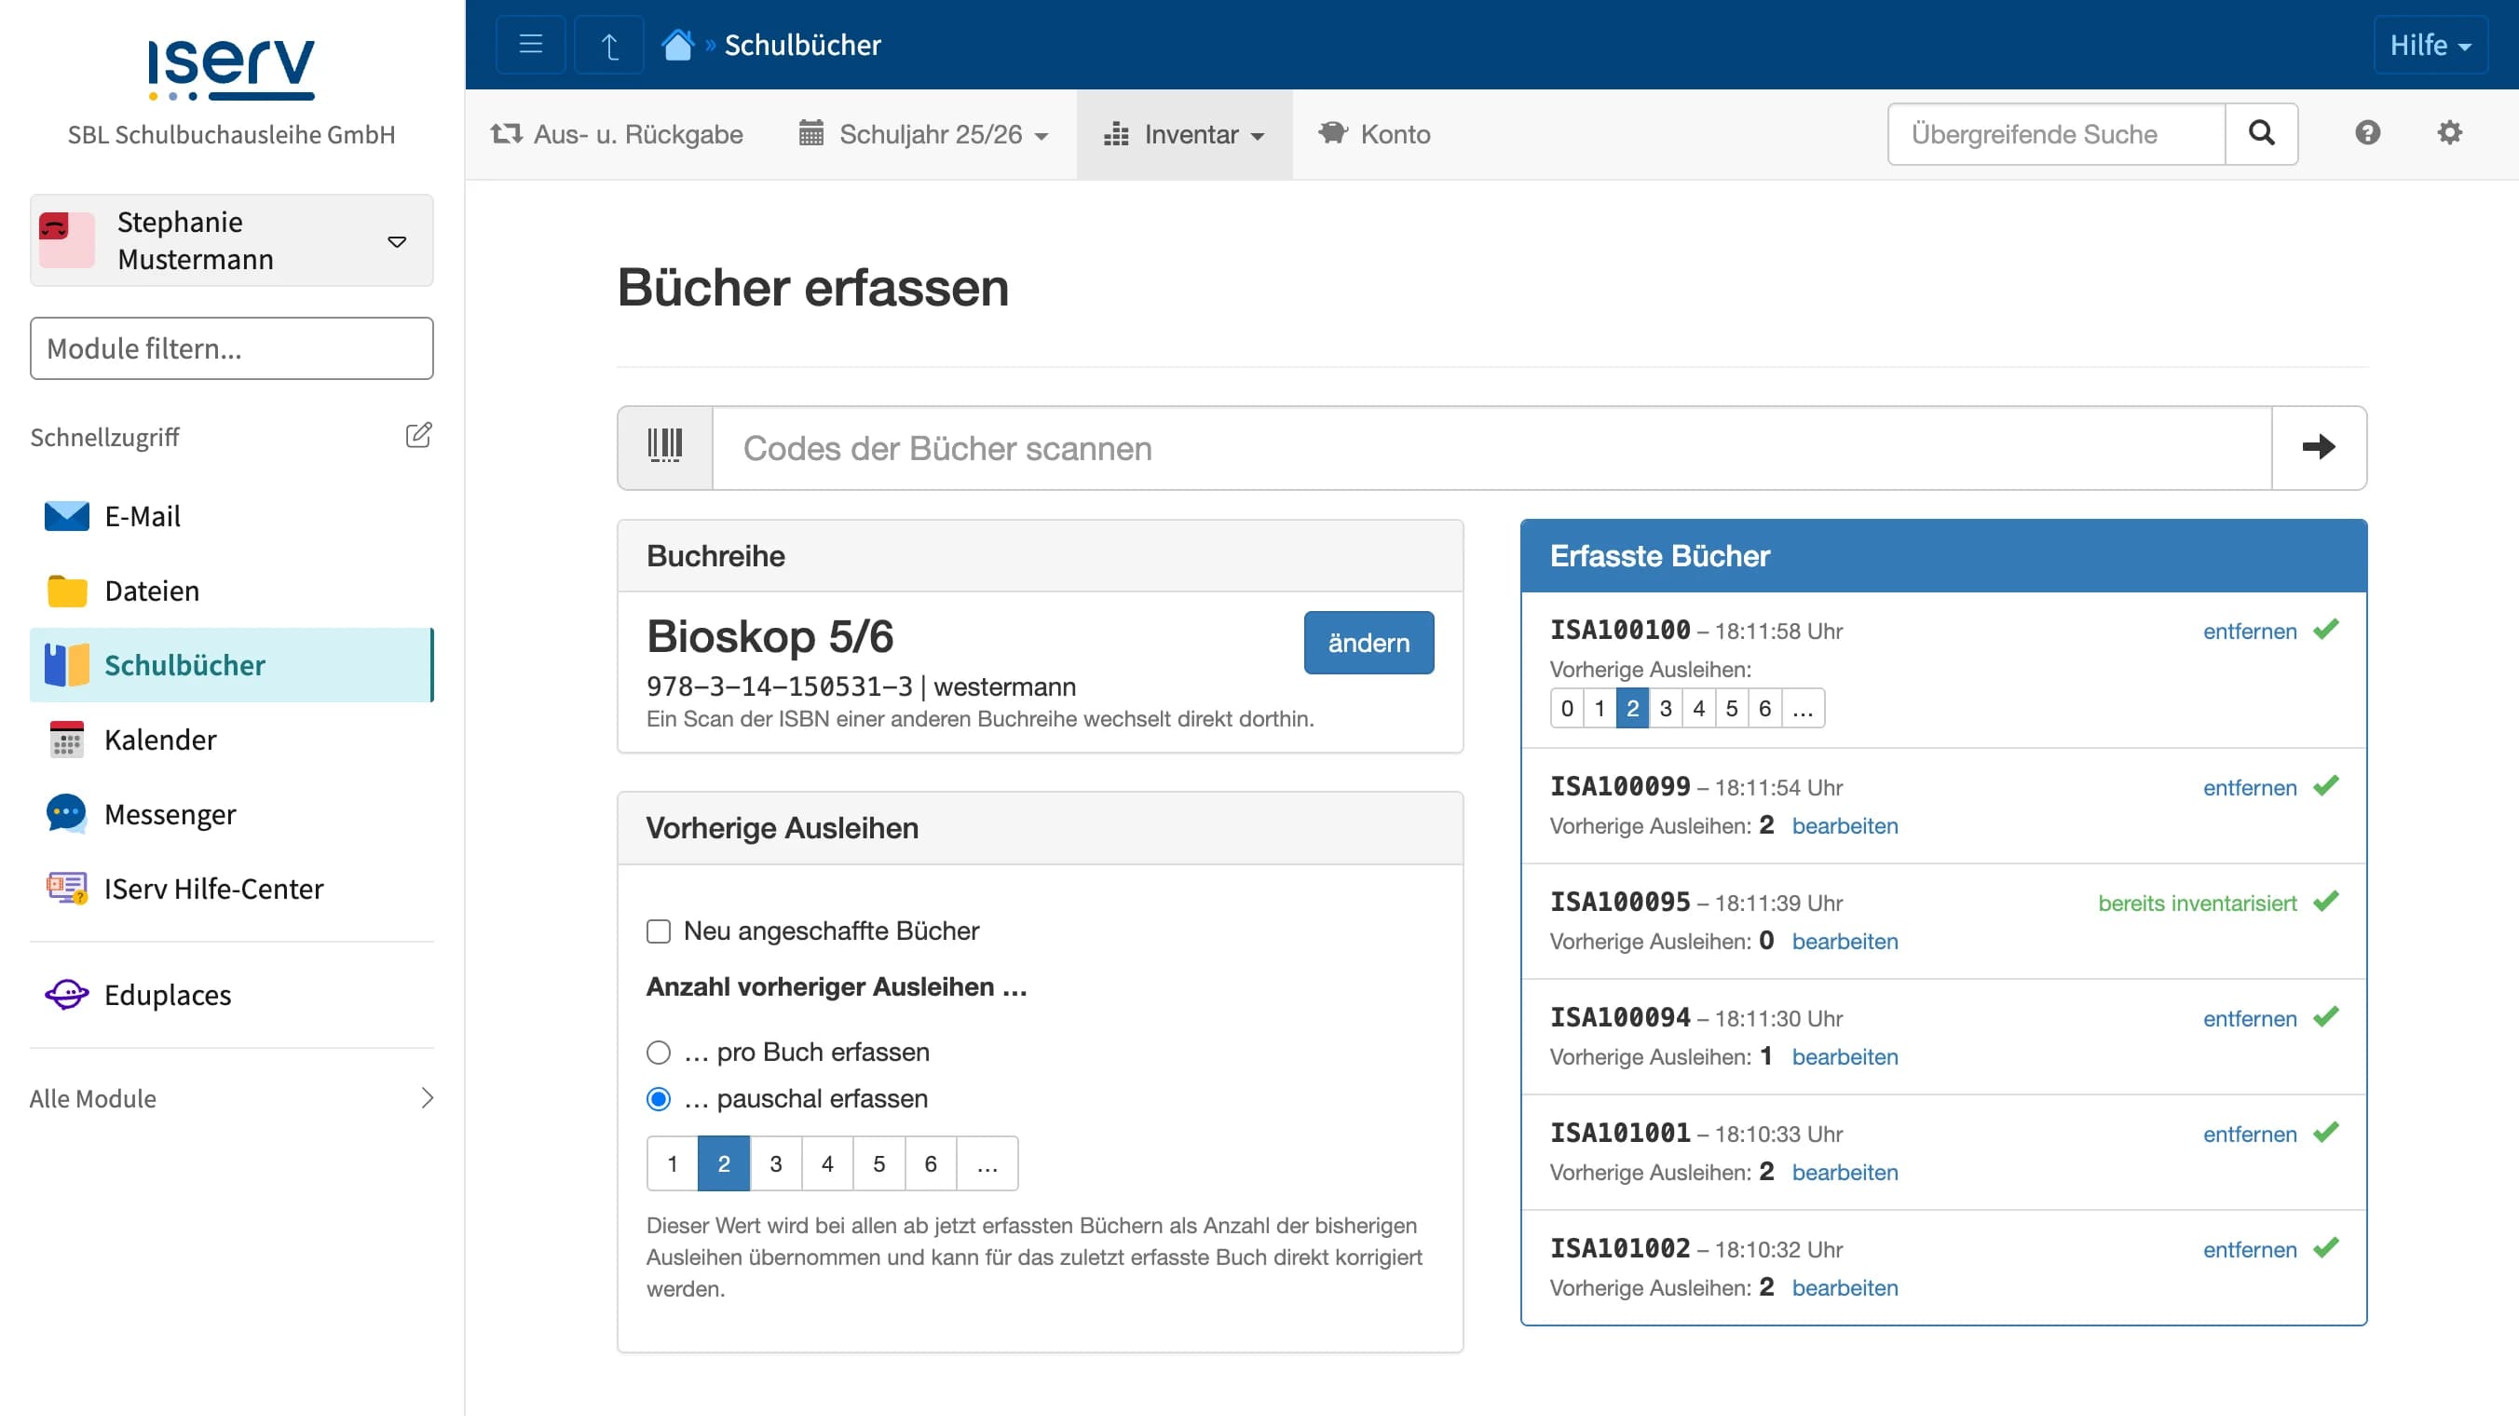The height and width of the screenshot is (1427, 2519).
Task: Enable Neu angeschaffte Bücher checkbox
Action: 659,931
